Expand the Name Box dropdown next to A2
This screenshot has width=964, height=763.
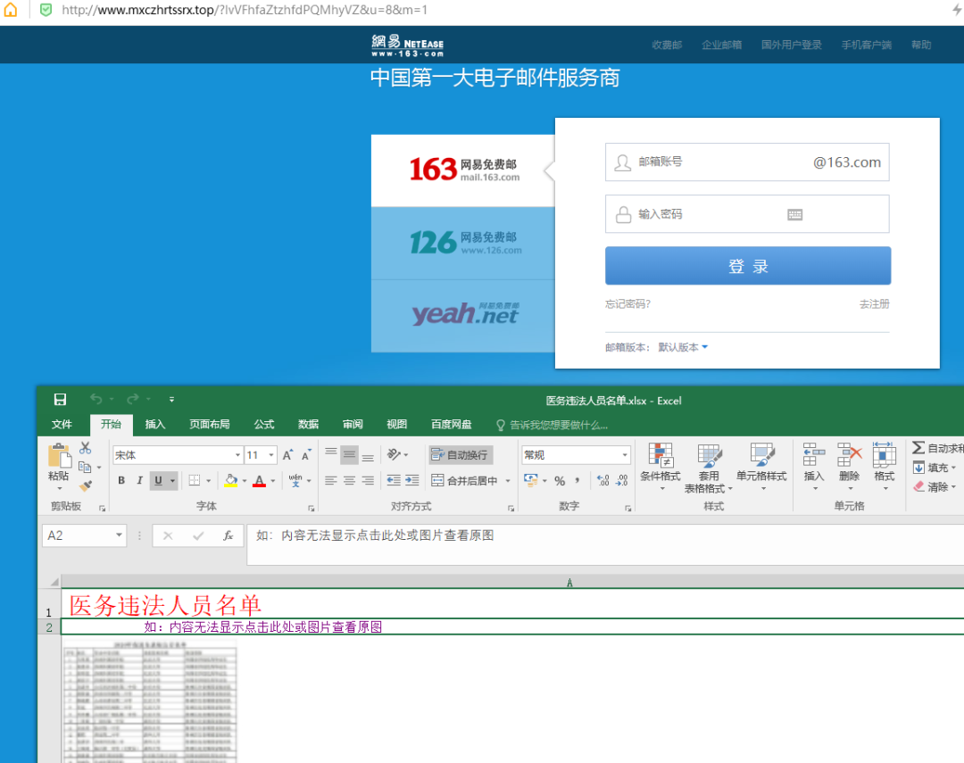click(x=119, y=535)
